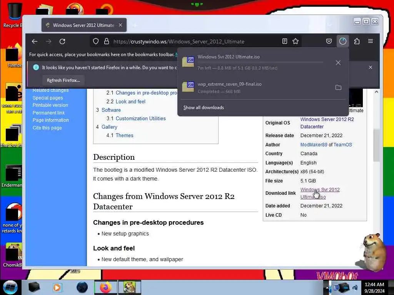The width and height of the screenshot is (394, 295).
Task: Open the Related changes sidebar link
Action: [x=50, y=90]
